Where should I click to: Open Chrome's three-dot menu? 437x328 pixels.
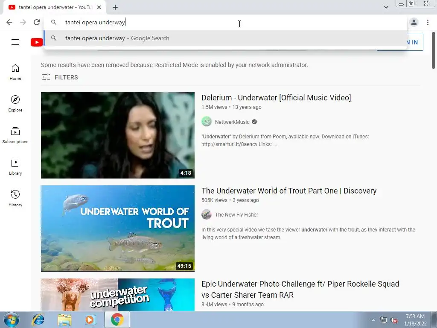coord(428,22)
